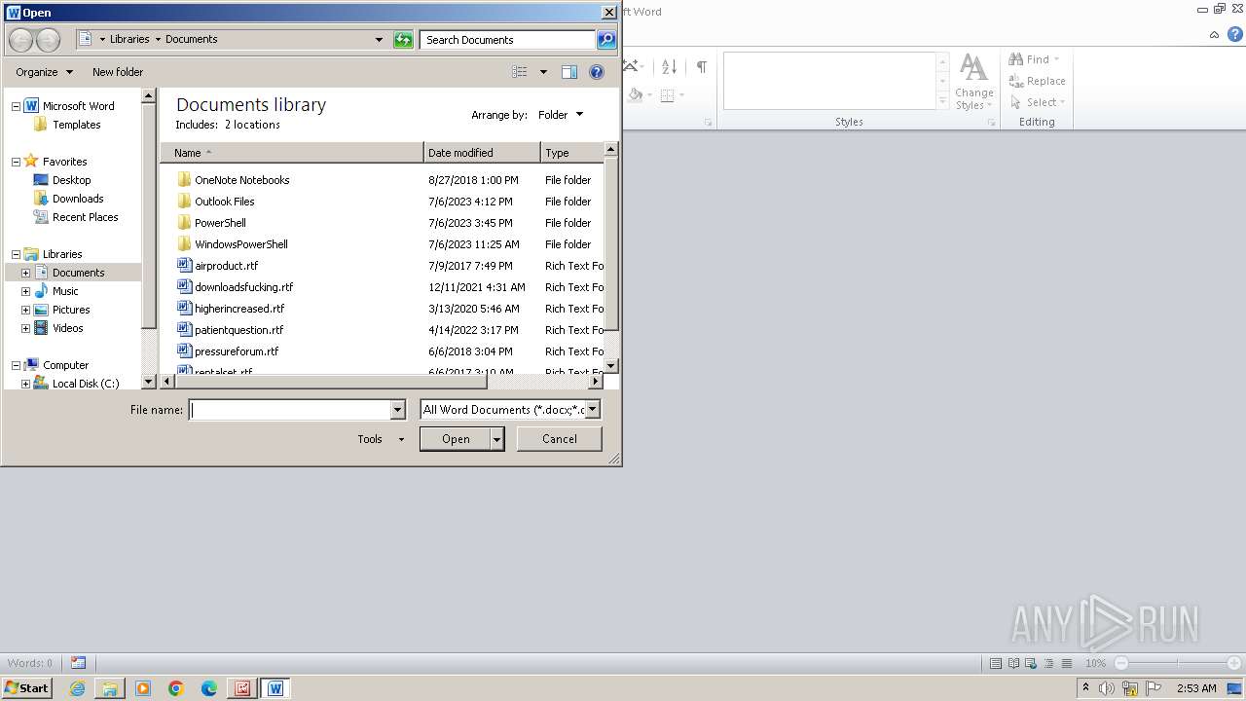Select the OneNote Notebooks folder

(241, 180)
